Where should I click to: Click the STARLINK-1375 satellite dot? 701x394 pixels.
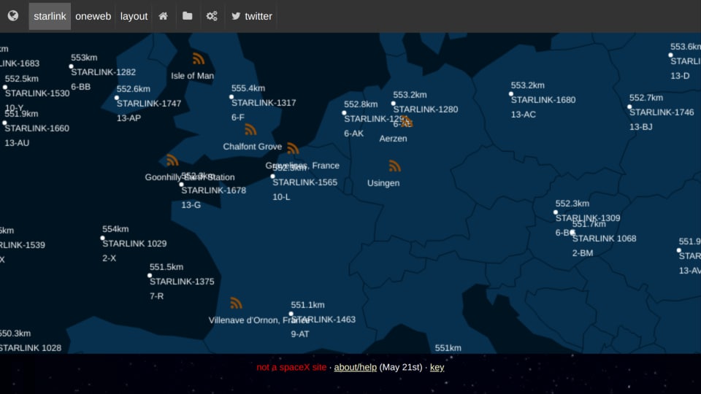(x=150, y=276)
